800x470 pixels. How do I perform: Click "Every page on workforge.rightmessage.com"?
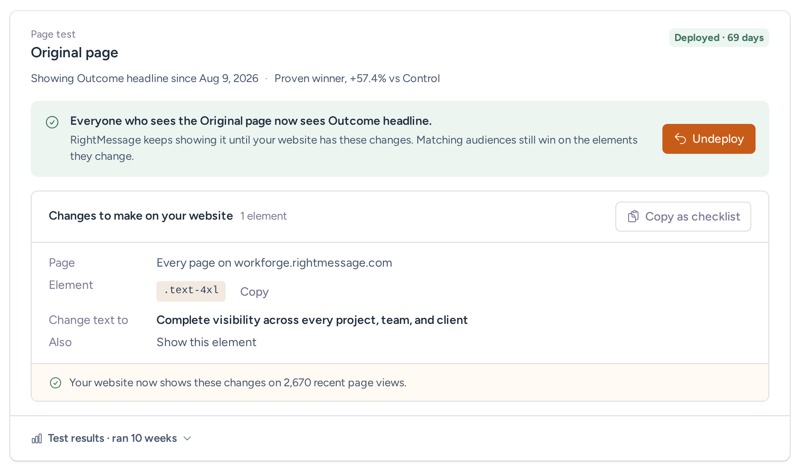pyautogui.click(x=274, y=263)
